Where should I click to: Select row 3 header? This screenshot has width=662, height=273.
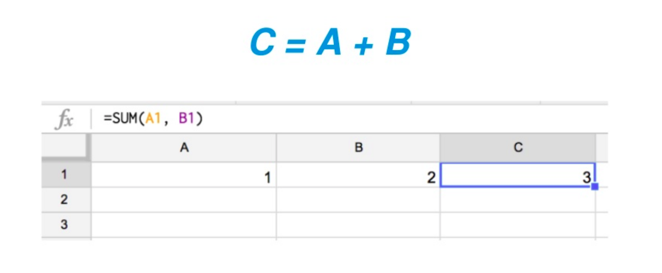click(65, 224)
